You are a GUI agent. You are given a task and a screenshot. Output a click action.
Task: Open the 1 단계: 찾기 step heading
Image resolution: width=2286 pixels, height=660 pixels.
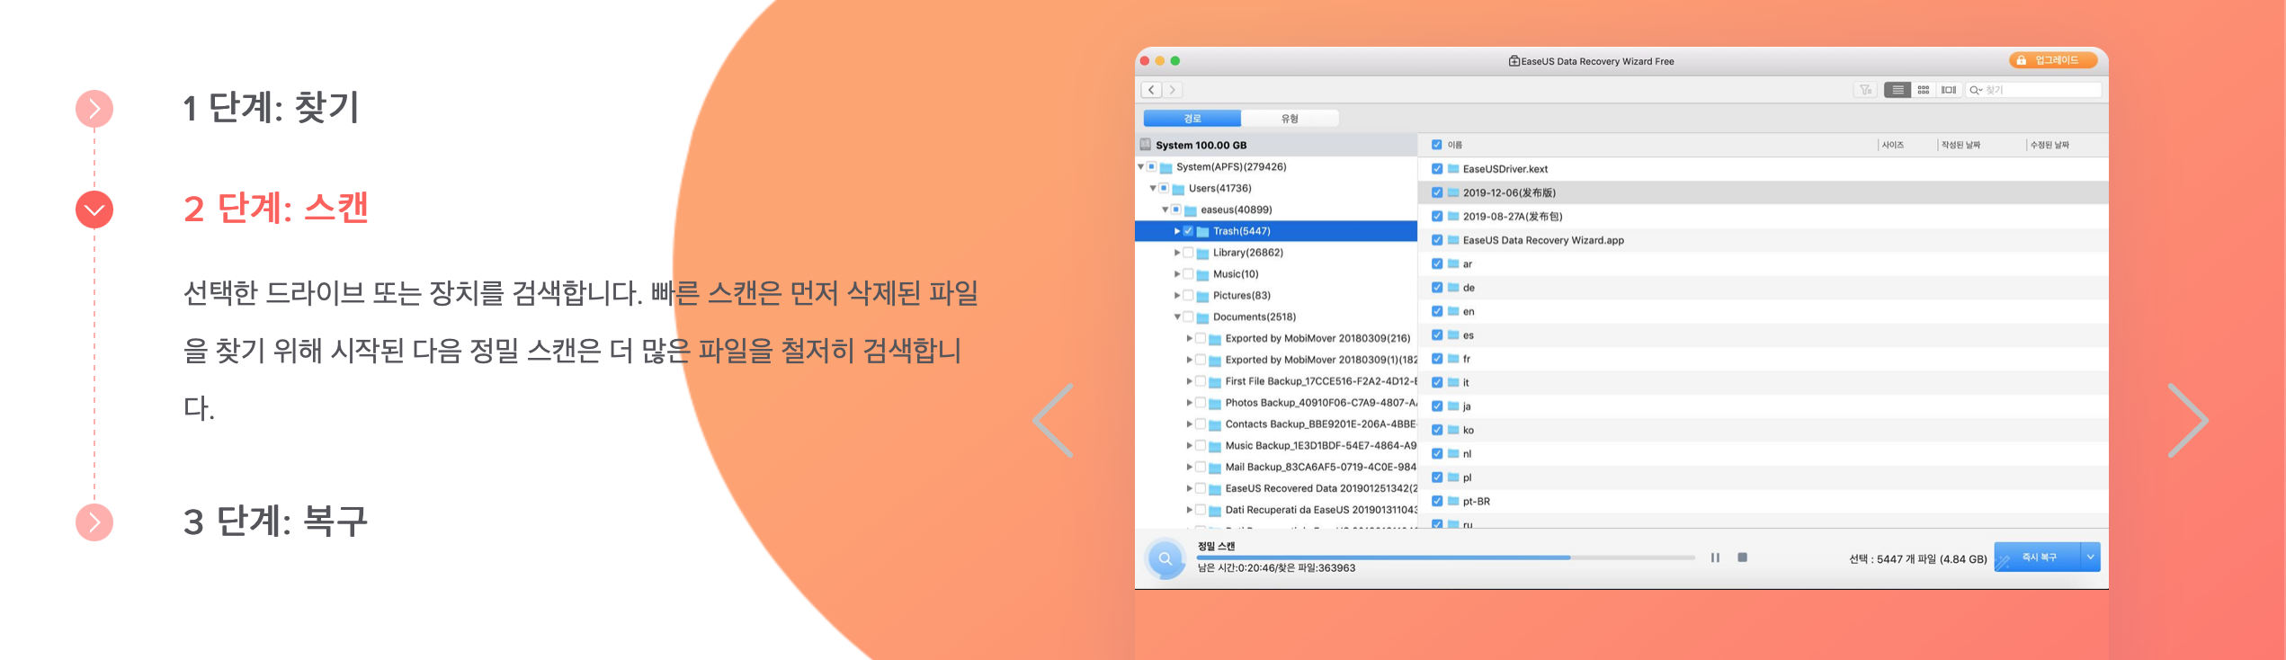pyautogui.click(x=271, y=108)
